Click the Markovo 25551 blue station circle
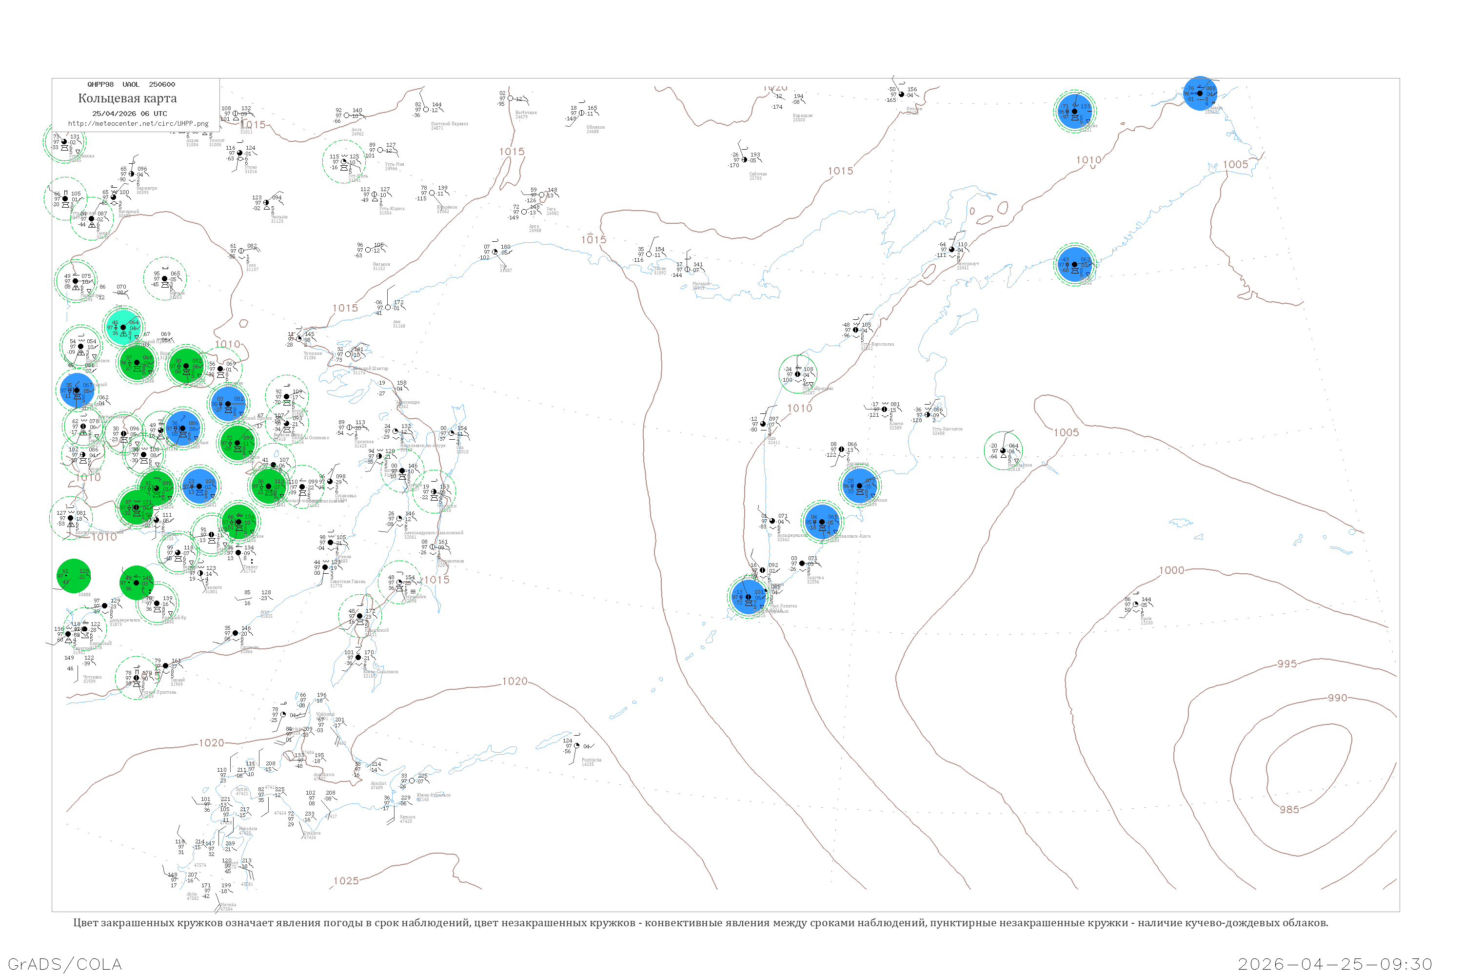The image size is (1463, 975). [x=1074, y=111]
